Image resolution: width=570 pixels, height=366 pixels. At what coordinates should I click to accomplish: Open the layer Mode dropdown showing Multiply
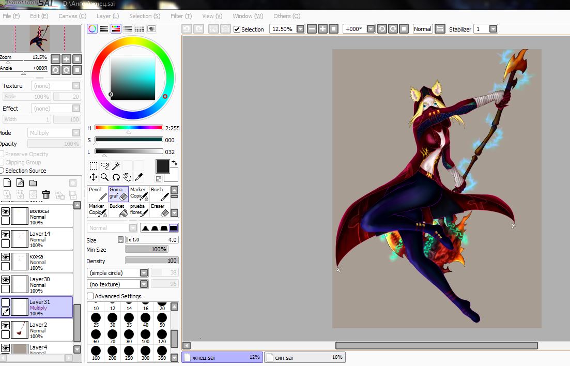click(76, 133)
